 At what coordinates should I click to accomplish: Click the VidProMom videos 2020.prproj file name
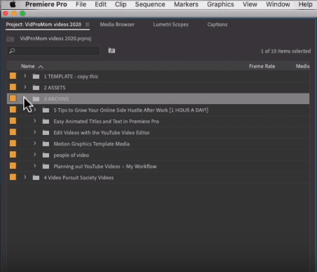pos(55,39)
